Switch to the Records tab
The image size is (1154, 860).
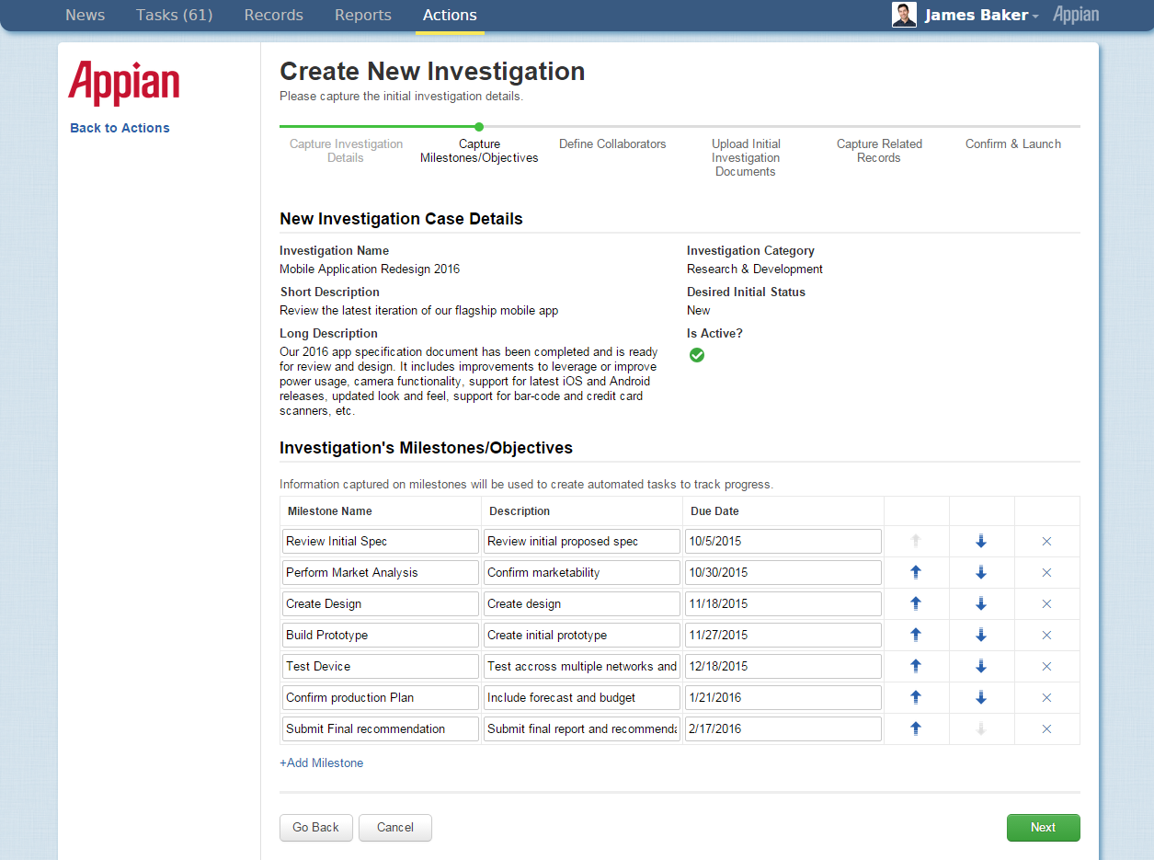pos(273,16)
